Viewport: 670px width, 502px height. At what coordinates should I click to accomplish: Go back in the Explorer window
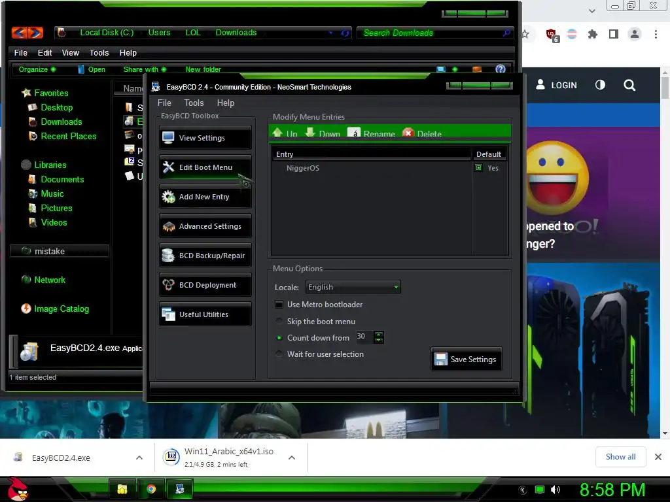[x=19, y=33]
